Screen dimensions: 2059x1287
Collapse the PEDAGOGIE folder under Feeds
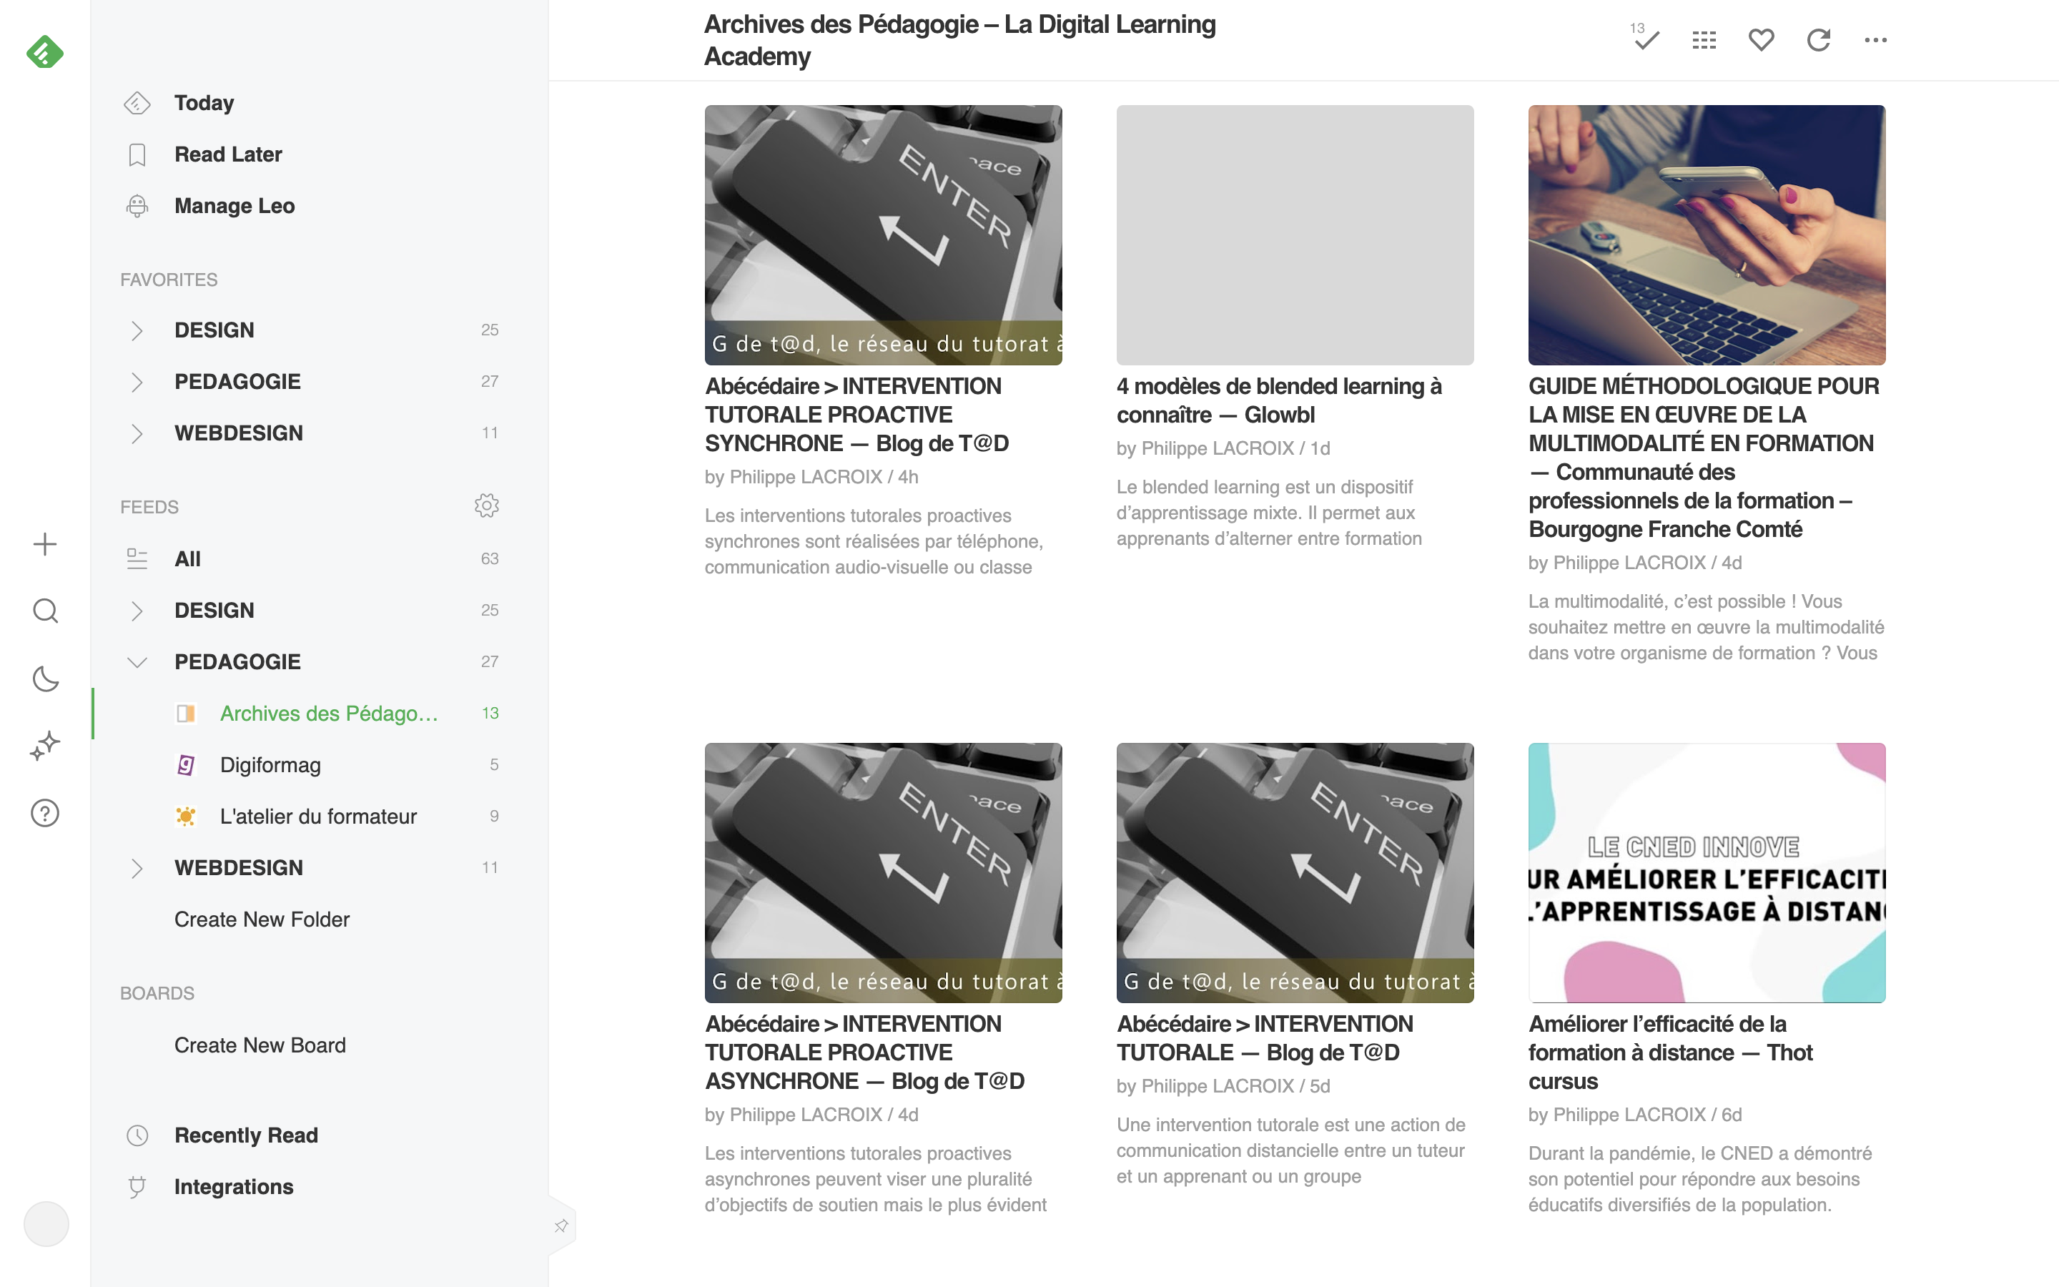pyautogui.click(x=136, y=661)
